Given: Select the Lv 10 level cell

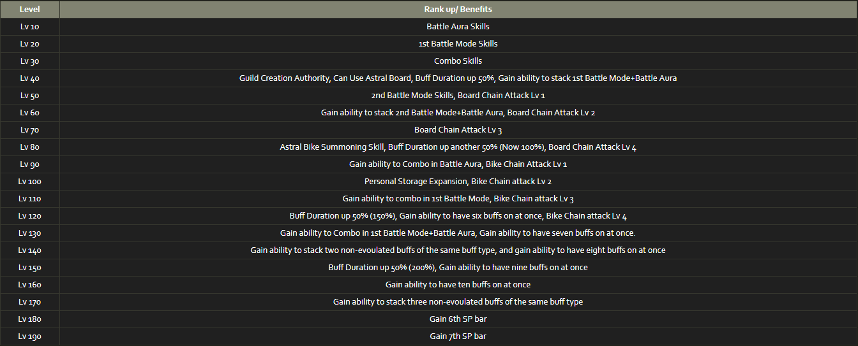Looking at the screenshot, I should coord(30,27).
